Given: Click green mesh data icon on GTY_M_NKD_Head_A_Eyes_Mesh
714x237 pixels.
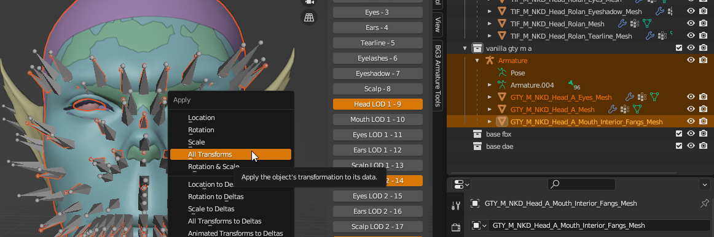Looking at the screenshot, I should 654,97.
